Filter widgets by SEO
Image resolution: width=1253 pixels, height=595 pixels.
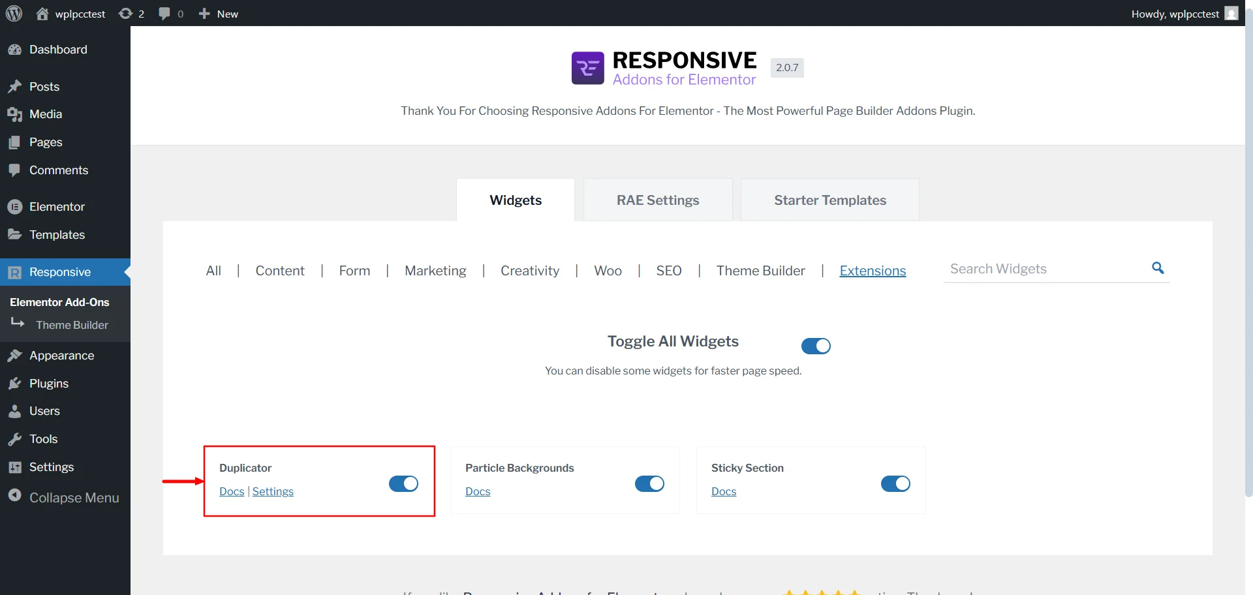pyautogui.click(x=669, y=271)
